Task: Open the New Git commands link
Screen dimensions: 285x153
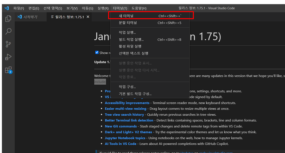Action: [x=121, y=126]
